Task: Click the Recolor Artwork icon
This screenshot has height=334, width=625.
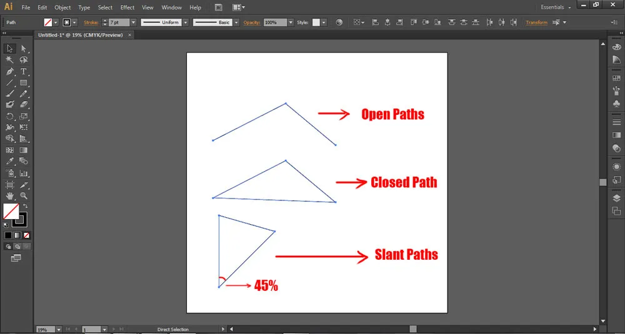Action: point(339,22)
